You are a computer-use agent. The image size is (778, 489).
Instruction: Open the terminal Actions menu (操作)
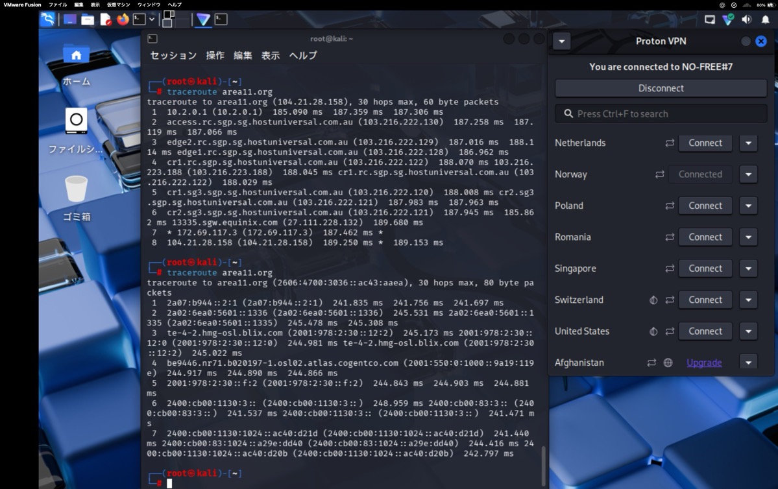215,56
